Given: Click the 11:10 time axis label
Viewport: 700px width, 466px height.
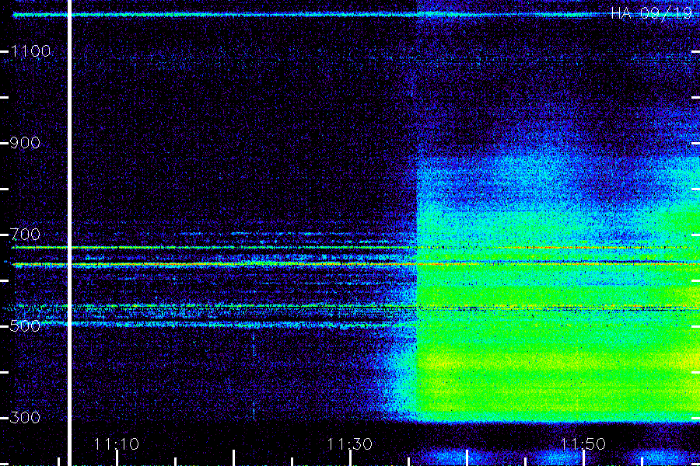Looking at the screenshot, I should pyautogui.click(x=116, y=444).
